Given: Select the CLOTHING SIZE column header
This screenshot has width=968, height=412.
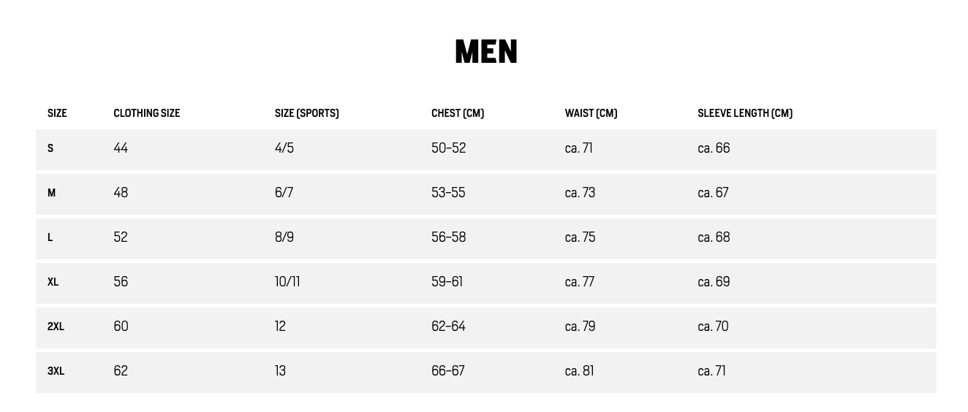Looking at the screenshot, I should [x=147, y=113].
